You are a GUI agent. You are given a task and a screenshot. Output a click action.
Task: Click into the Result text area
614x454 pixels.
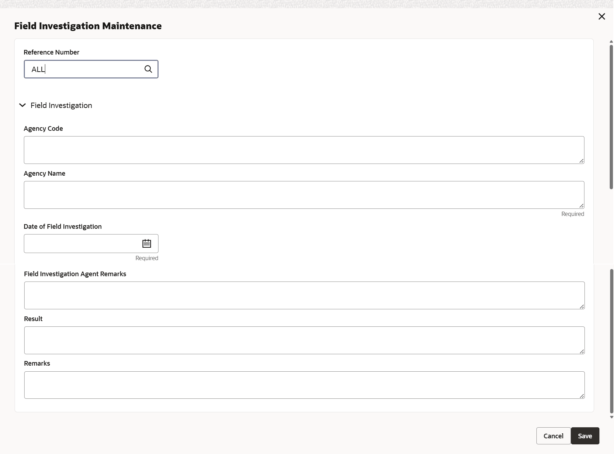point(305,340)
